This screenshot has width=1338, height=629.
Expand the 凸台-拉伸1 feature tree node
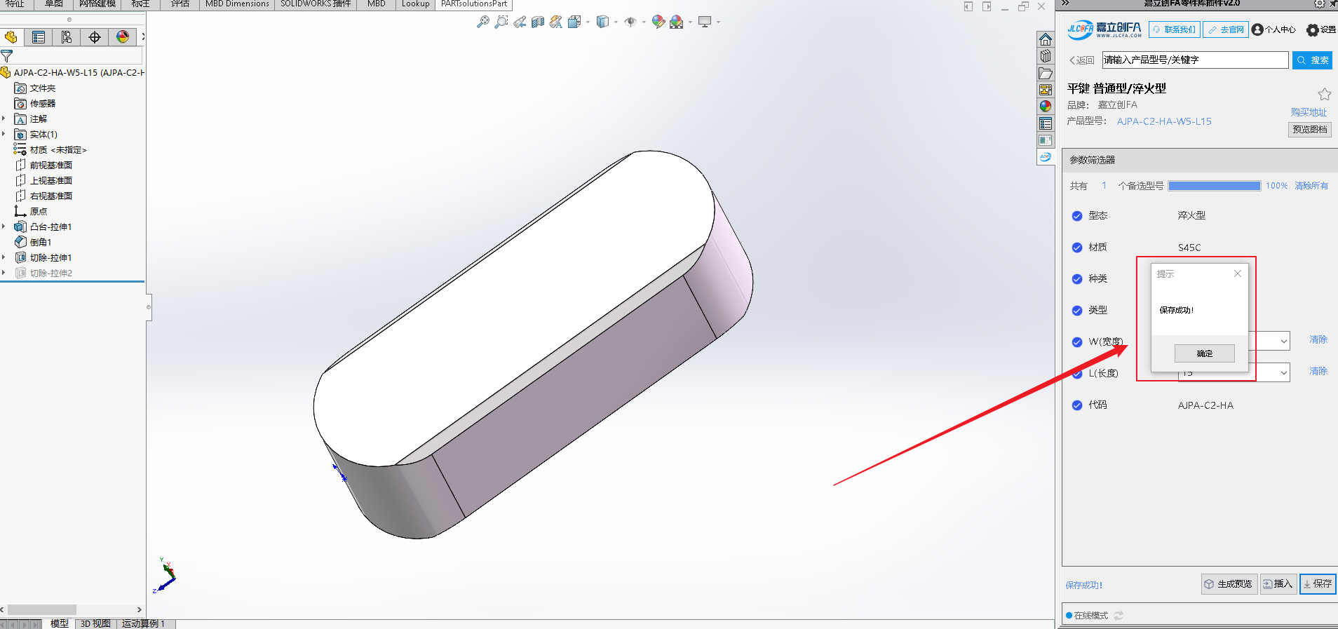4,226
